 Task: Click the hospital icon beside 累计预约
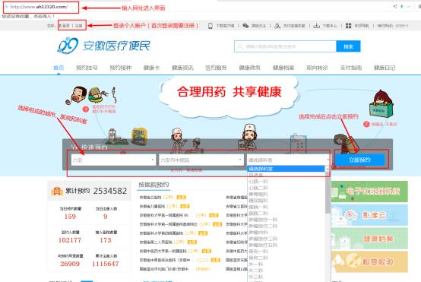(57, 191)
